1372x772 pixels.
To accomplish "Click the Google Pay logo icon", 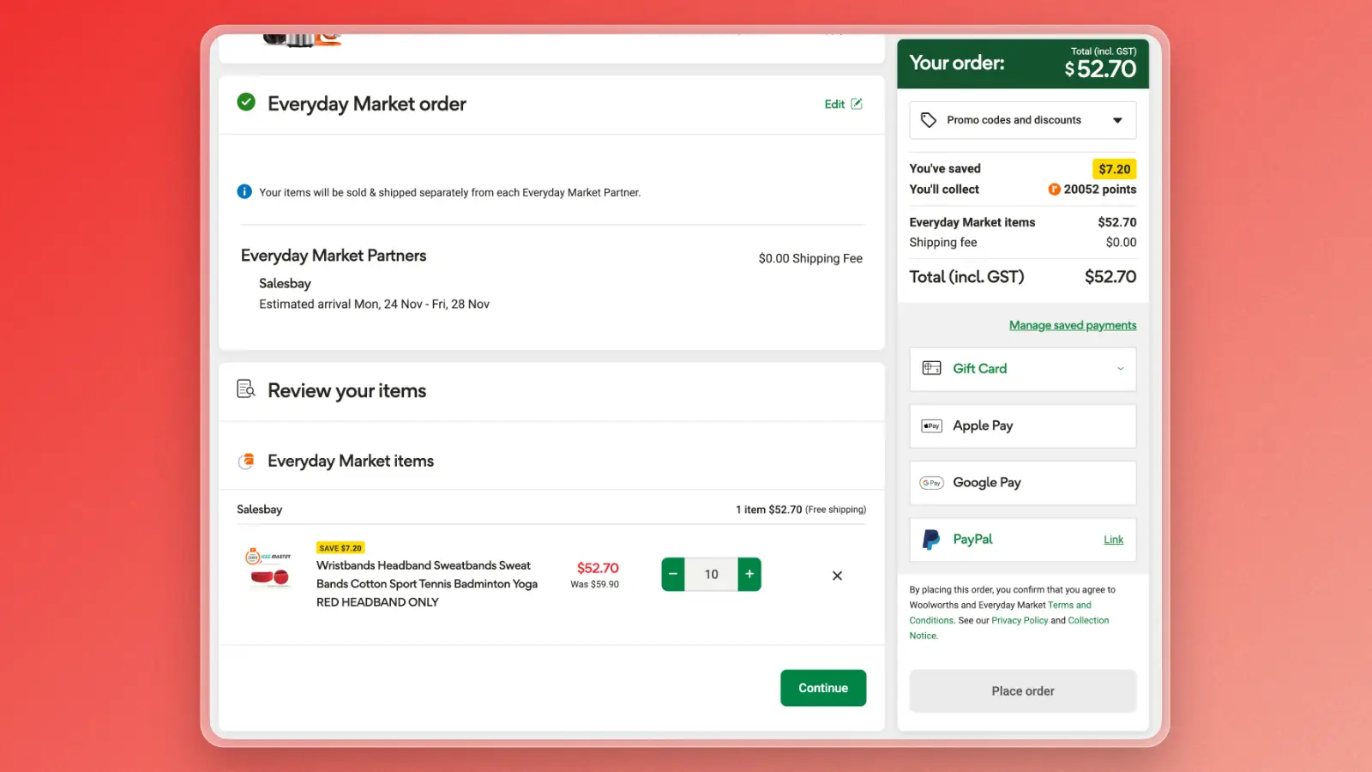I will (x=932, y=483).
